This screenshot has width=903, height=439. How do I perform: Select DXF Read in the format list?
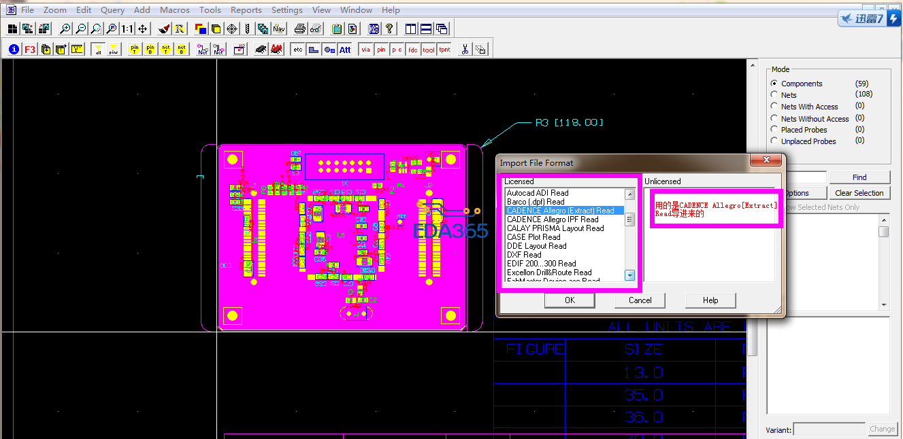click(x=524, y=255)
